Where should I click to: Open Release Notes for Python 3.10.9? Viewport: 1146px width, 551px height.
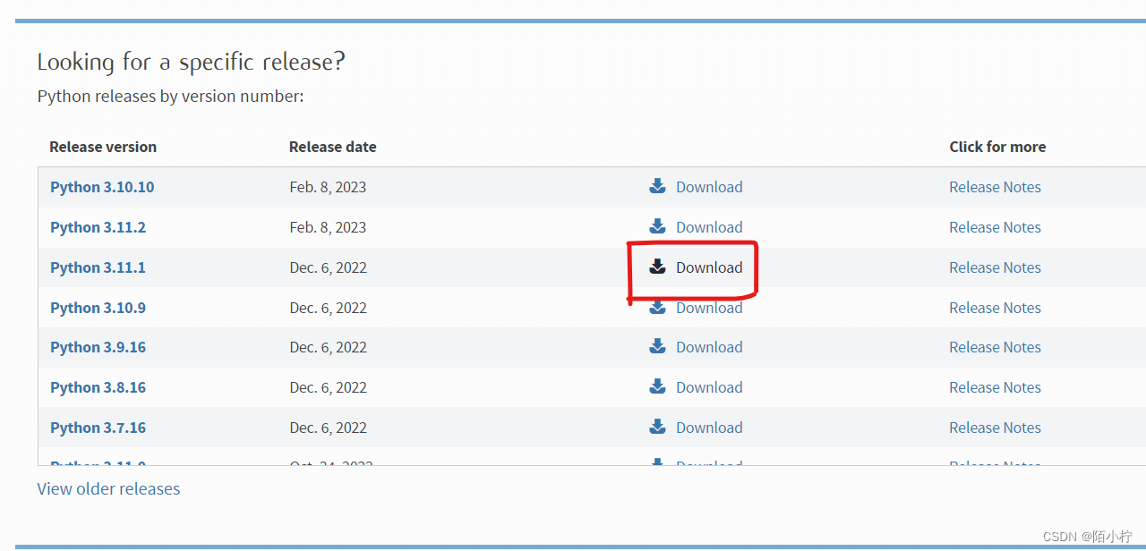(995, 308)
